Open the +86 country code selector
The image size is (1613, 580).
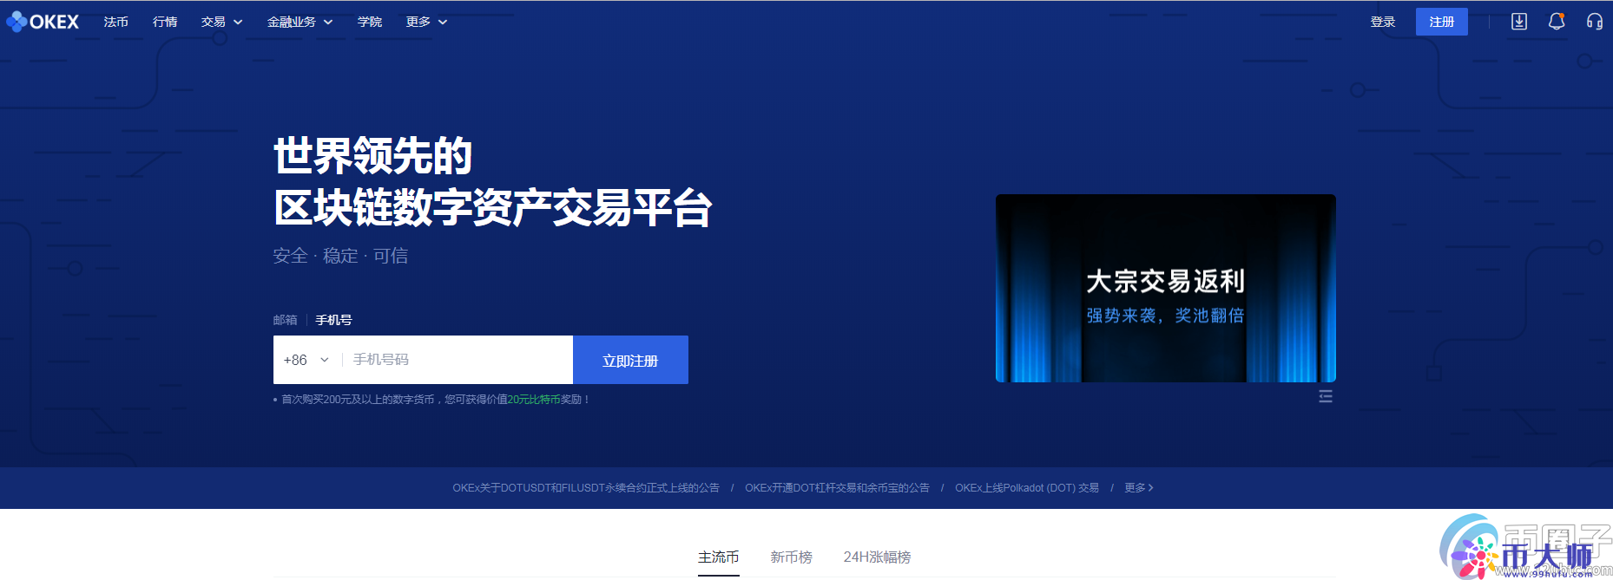coord(306,360)
